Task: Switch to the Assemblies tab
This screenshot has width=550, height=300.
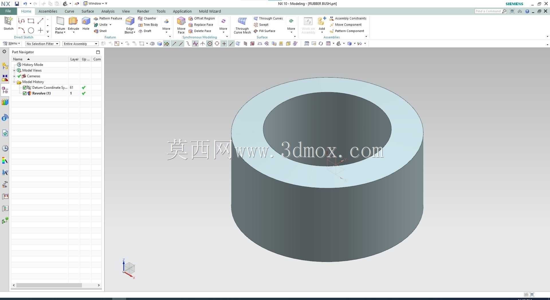Action: click(48, 11)
